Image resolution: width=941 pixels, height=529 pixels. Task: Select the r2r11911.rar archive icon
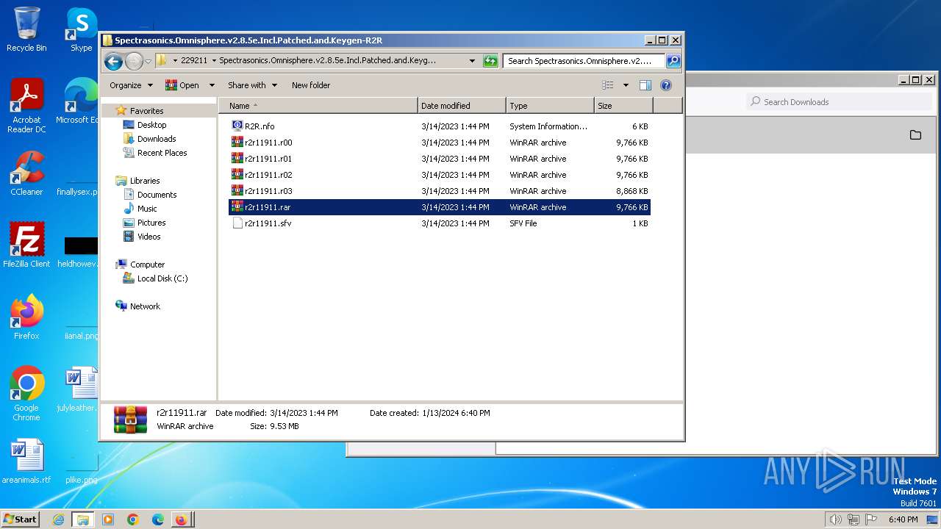click(237, 207)
